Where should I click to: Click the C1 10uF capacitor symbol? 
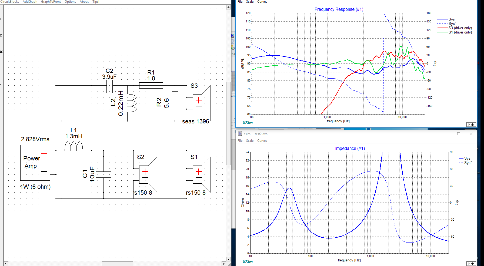(104, 174)
